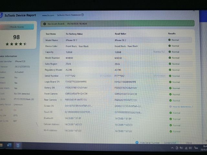207x155 pixels.
Task: Click the green check in Model Name row
Action: click(169, 40)
